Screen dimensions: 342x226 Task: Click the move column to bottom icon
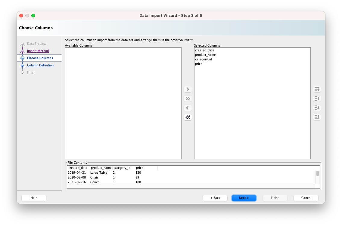(x=317, y=117)
